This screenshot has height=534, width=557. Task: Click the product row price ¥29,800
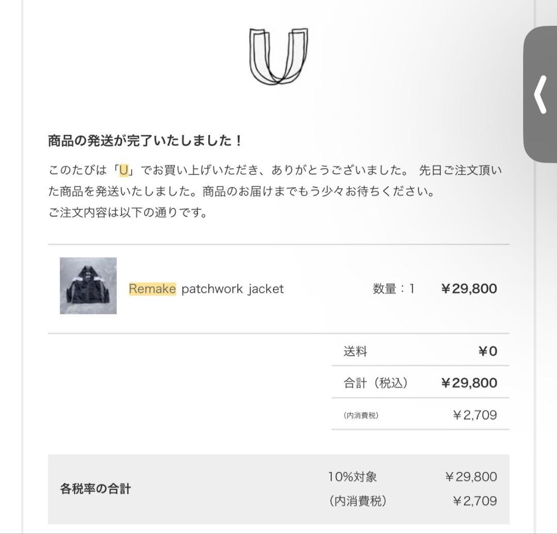pos(469,288)
